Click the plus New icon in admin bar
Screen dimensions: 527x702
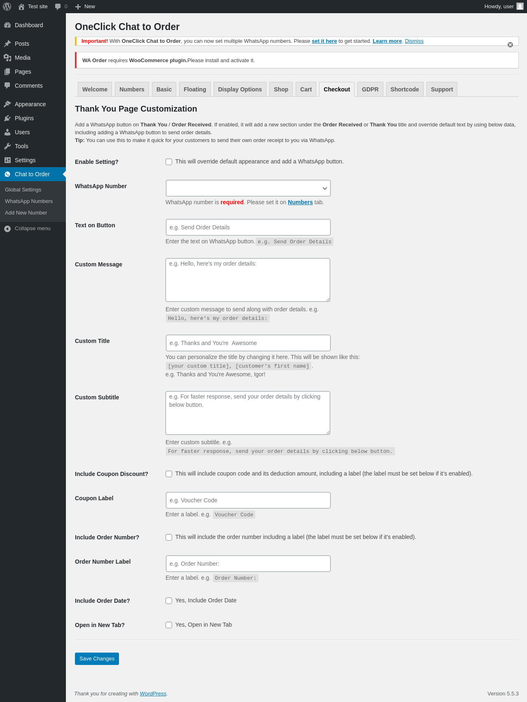point(78,7)
